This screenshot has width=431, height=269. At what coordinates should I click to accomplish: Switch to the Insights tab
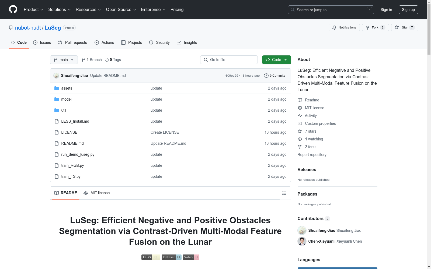[187, 43]
